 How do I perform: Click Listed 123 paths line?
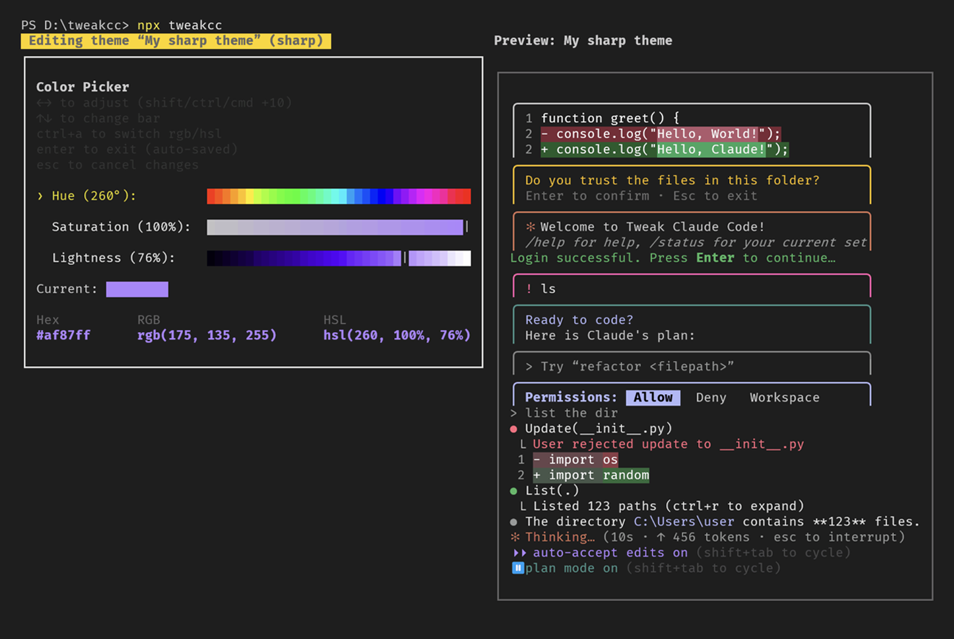click(x=669, y=506)
